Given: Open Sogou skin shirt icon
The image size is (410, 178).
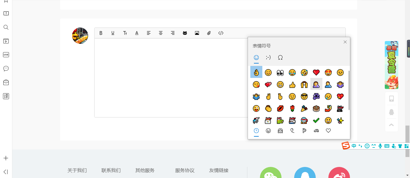Looking at the screenshot, I should coord(400,146).
